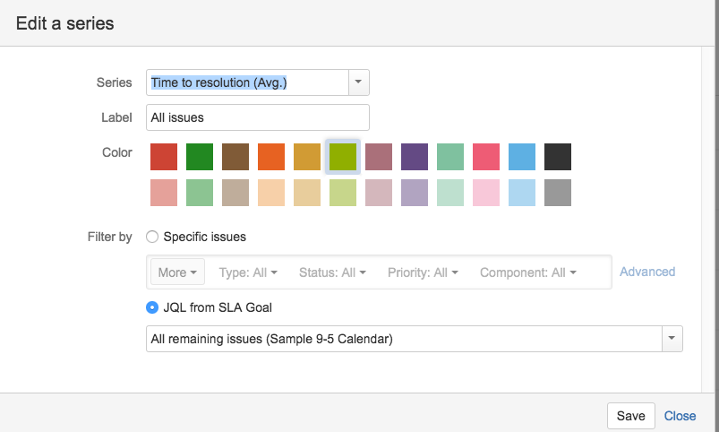Screen dimensions: 719x432
Task: Expand the All remaining issues dropdown
Action: 672,339
